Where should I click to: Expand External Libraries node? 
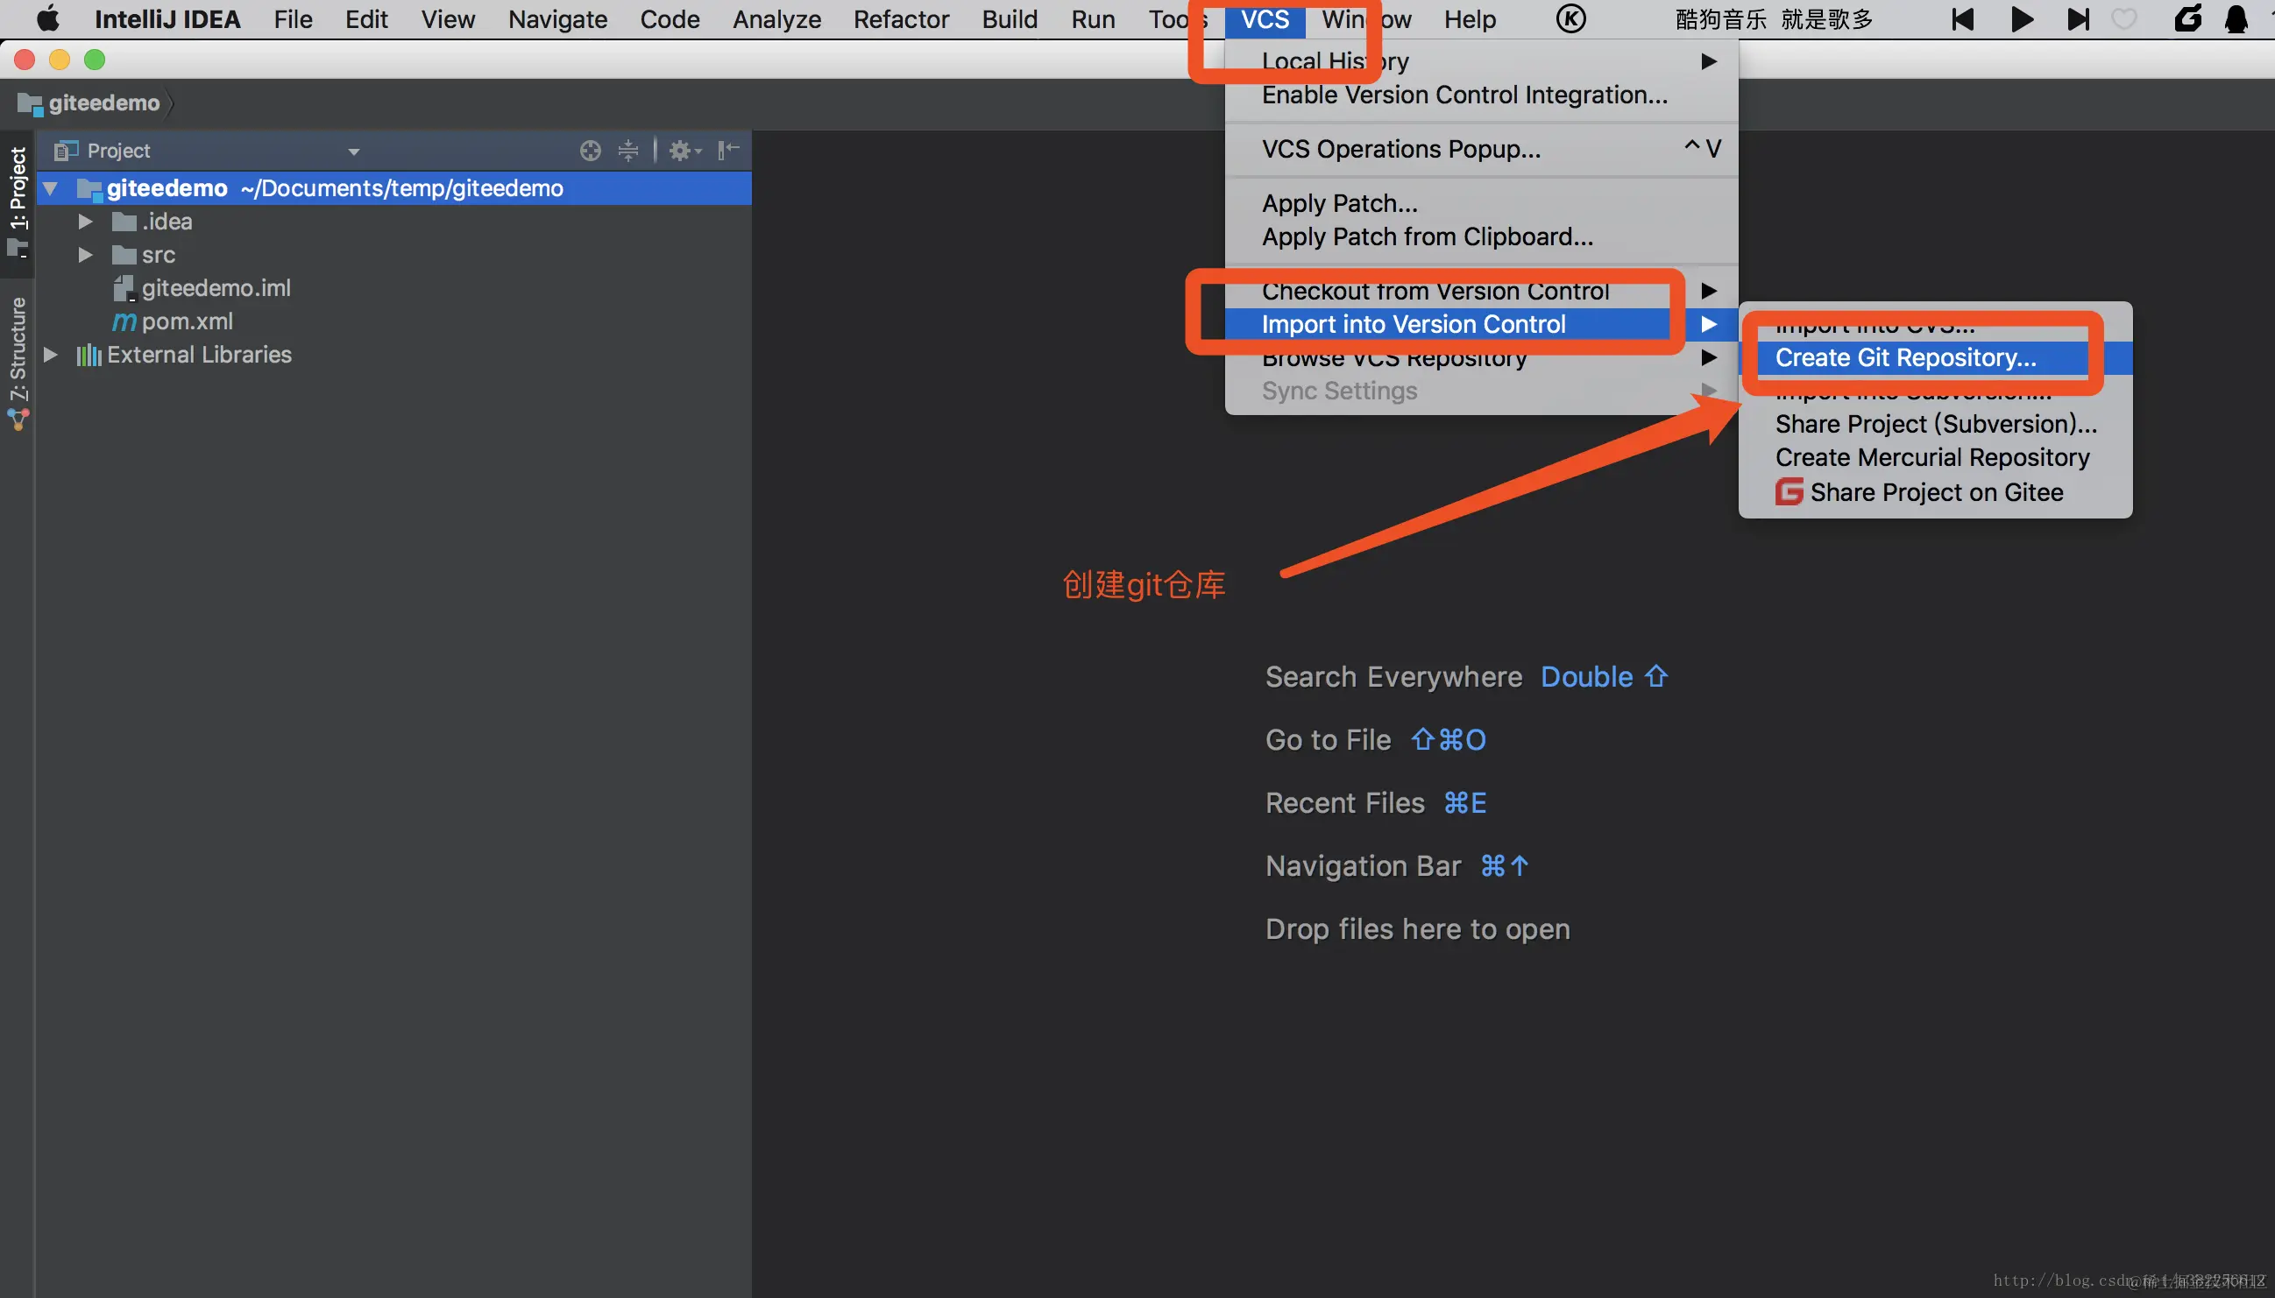(x=51, y=355)
